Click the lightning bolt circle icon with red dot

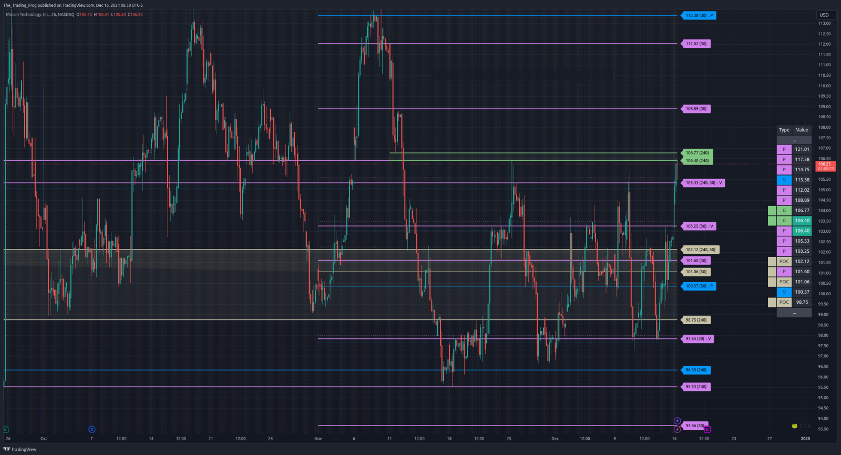click(x=678, y=429)
